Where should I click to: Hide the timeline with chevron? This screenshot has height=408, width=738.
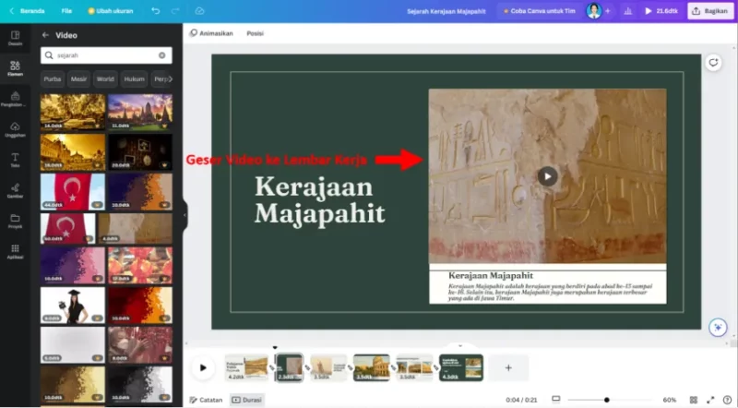click(x=460, y=346)
